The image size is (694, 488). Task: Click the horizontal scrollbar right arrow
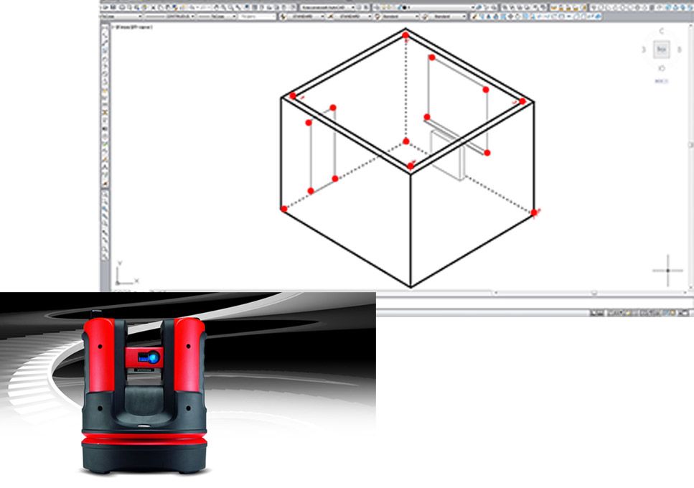point(685,293)
